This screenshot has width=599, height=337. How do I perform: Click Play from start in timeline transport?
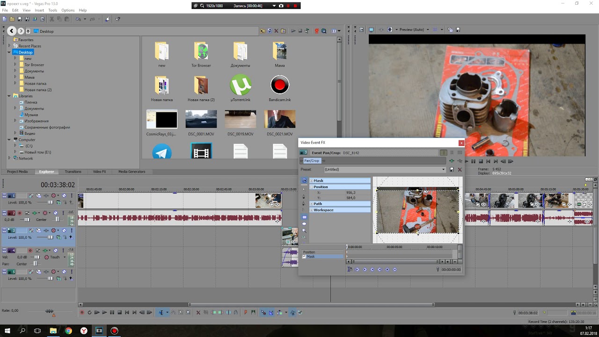coord(97,312)
